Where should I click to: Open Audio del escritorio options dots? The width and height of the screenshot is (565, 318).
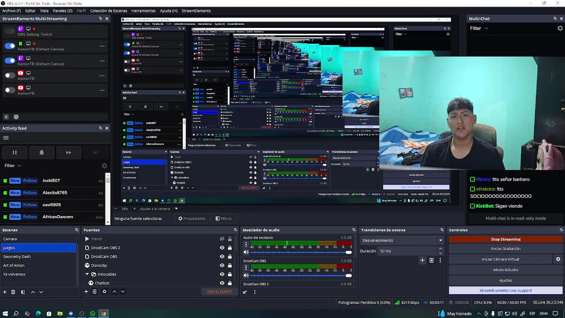(246, 244)
